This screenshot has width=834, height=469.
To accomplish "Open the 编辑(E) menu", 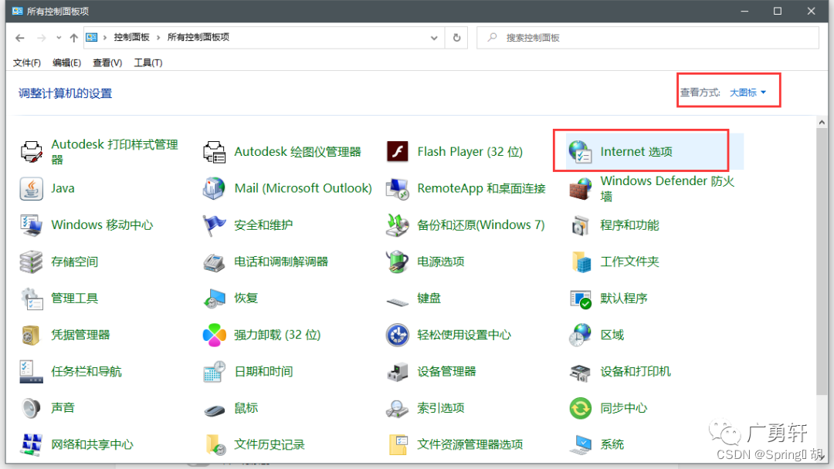I will 66,62.
